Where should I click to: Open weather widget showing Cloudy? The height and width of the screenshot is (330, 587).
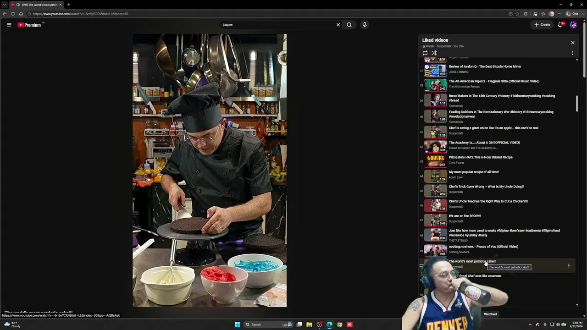(x=12, y=324)
